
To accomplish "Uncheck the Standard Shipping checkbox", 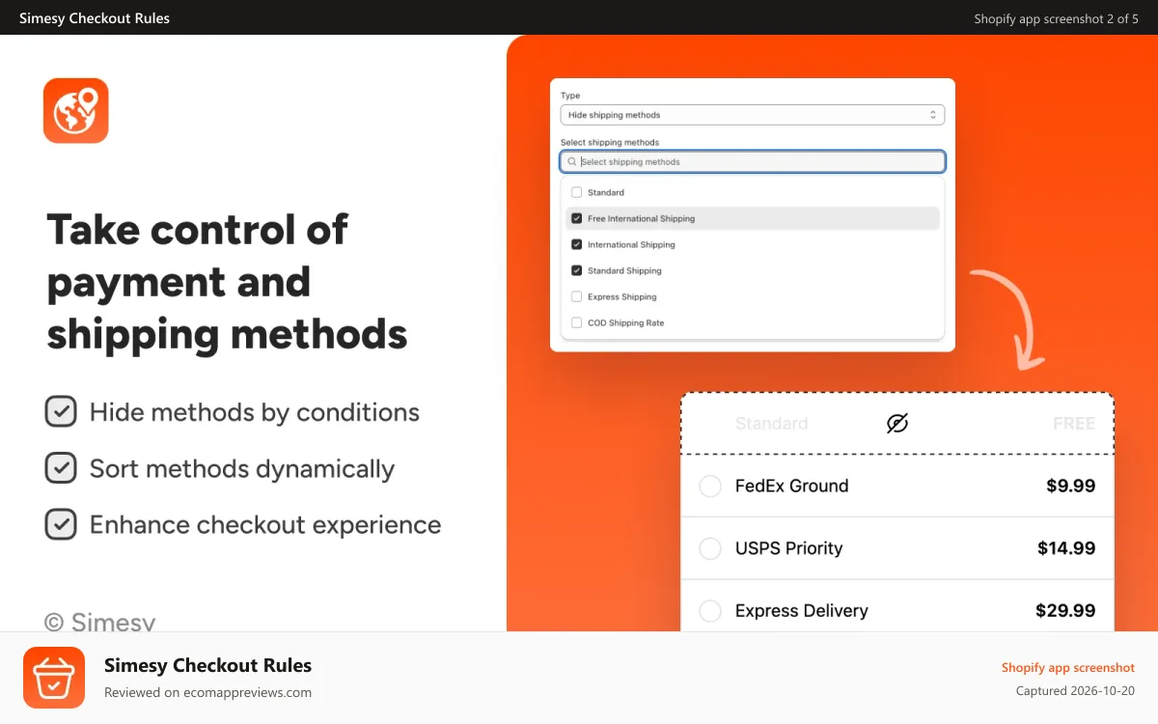I will [x=577, y=270].
